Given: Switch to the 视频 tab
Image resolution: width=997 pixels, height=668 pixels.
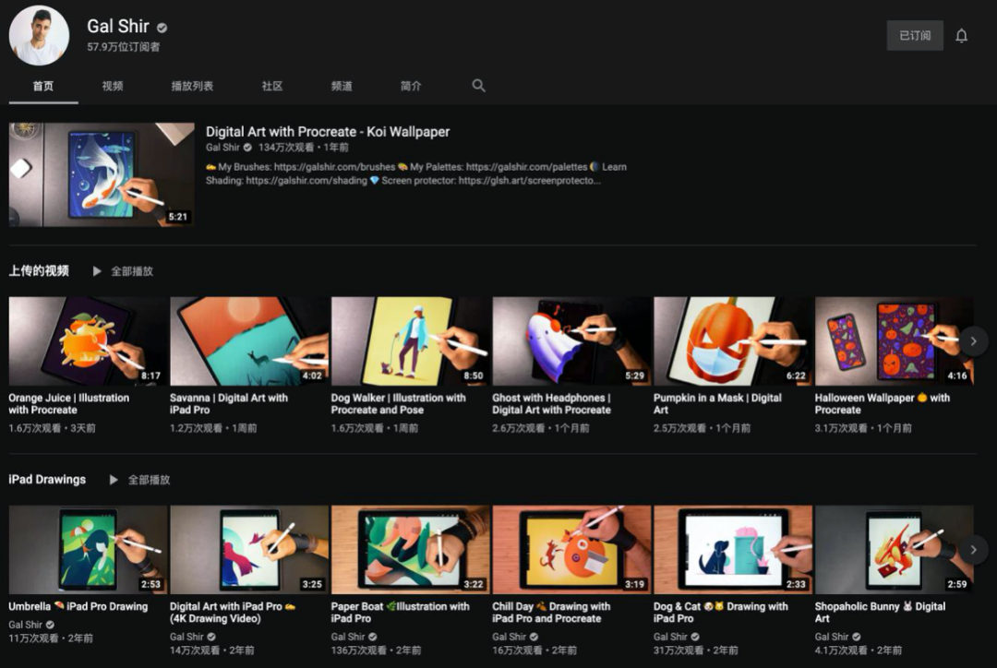Looking at the screenshot, I should (113, 86).
